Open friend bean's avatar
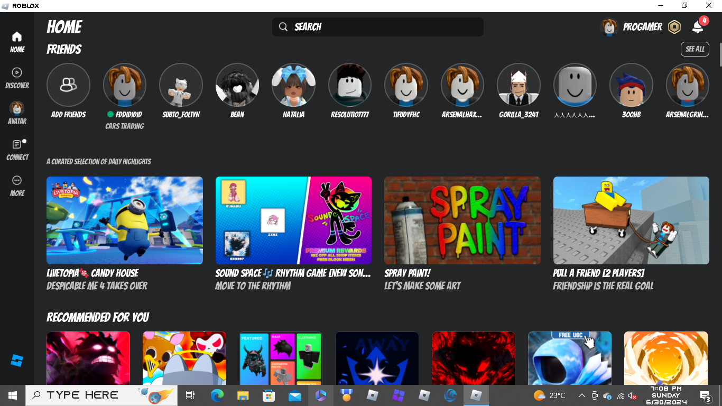The image size is (722, 406). [x=237, y=85]
